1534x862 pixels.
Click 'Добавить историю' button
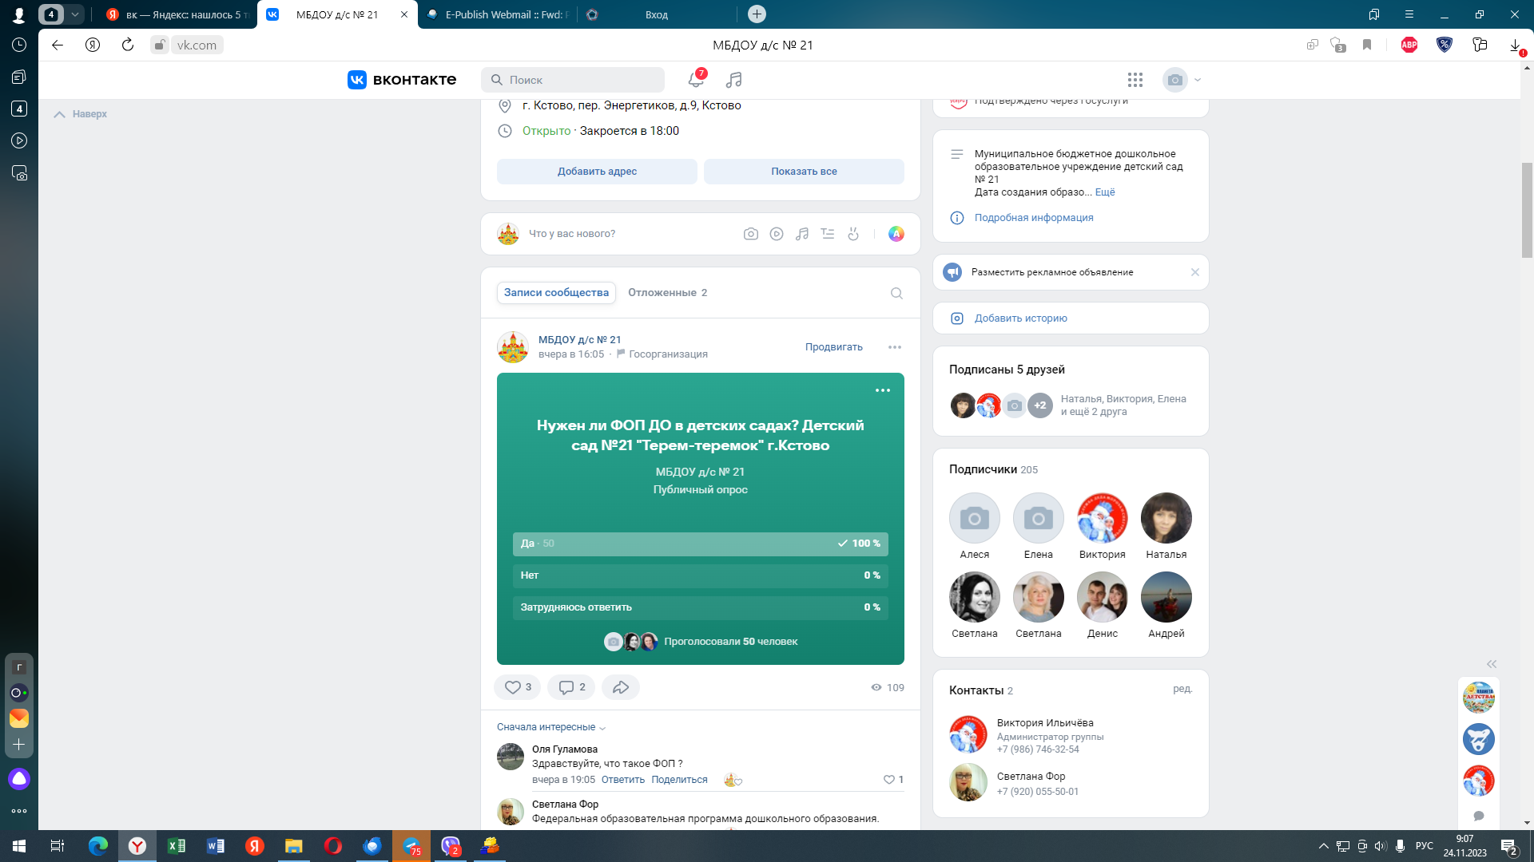click(x=1071, y=318)
